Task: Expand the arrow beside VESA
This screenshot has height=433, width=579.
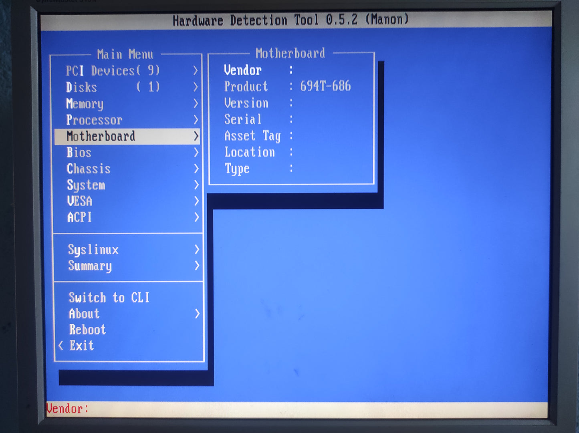Action: 196,201
